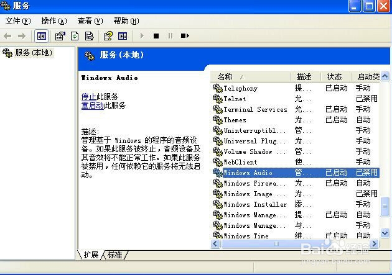Open the 操作(A) menu
This screenshot has width=392, height=275.
click(x=54, y=21)
